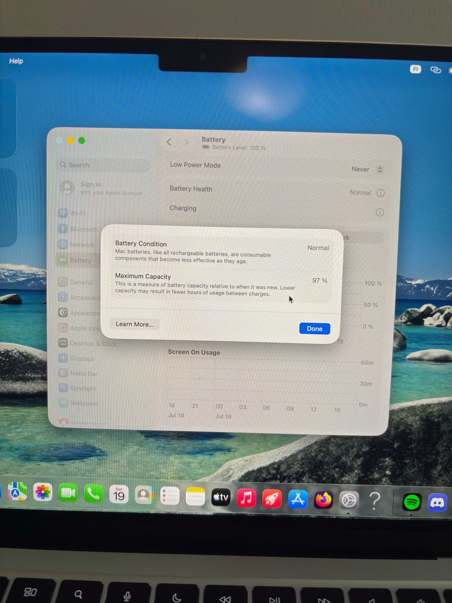452x603 pixels.
Task: Launch Discord from the Dock
Action: tap(437, 503)
